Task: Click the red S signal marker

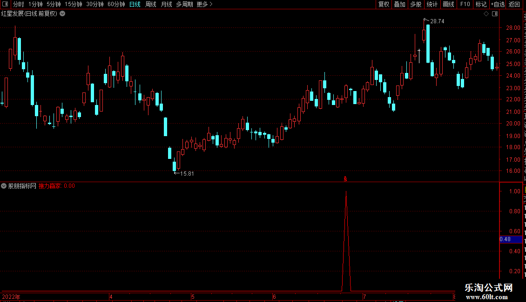Action: (345, 179)
